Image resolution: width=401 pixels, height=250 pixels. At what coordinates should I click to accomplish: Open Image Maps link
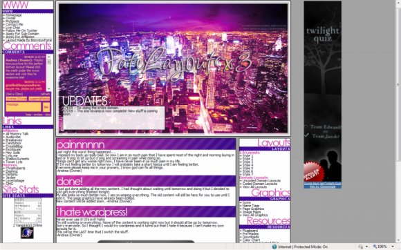point(252,212)
